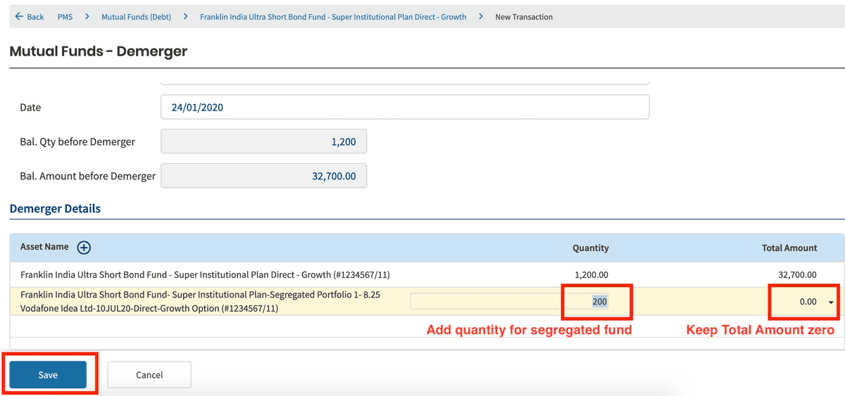Screen dimensions: 845x396
Task: Select the New Transaction breadcrumb text
Action: (524, 17)
